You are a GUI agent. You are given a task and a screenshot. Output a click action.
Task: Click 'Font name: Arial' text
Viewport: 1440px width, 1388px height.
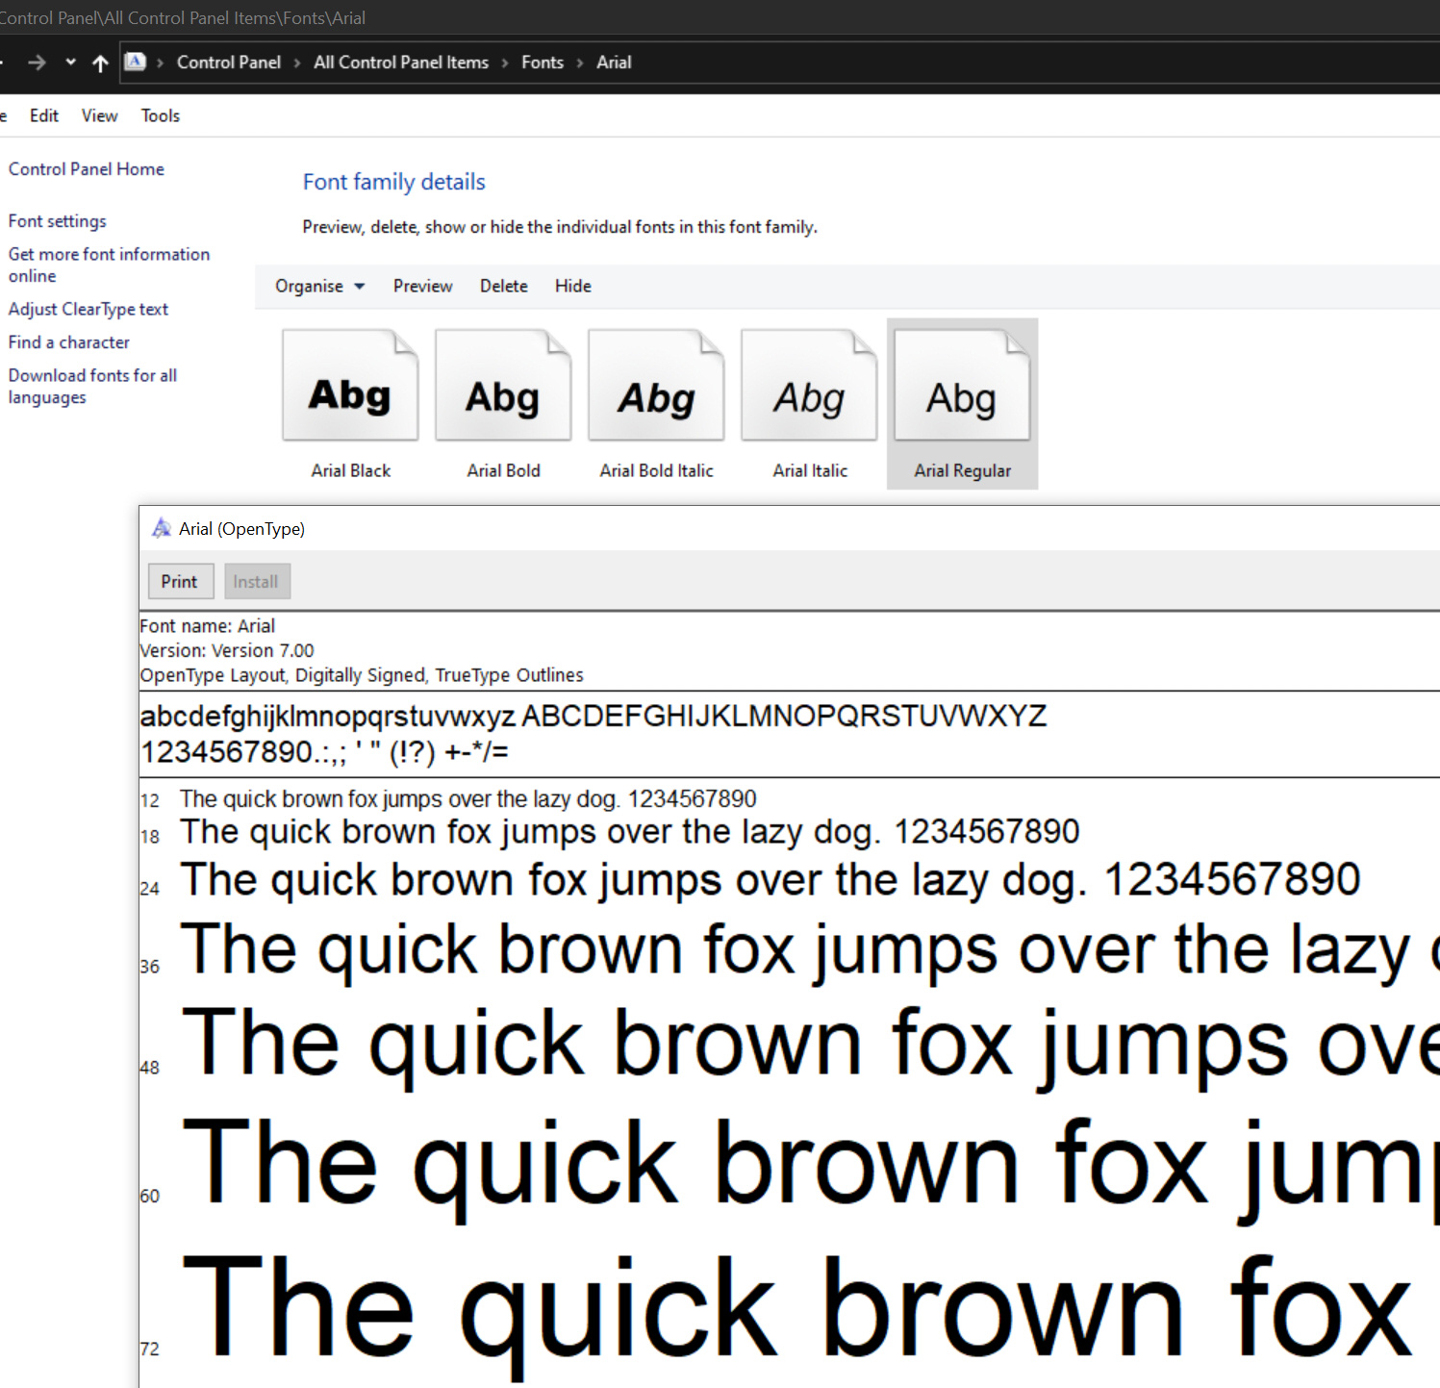coord(208,626)
